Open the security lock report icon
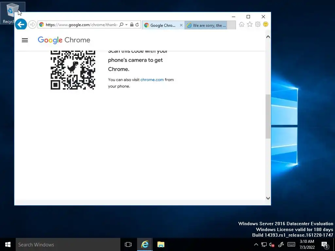Viewport: 335px width, 251px height. (132, 25)
